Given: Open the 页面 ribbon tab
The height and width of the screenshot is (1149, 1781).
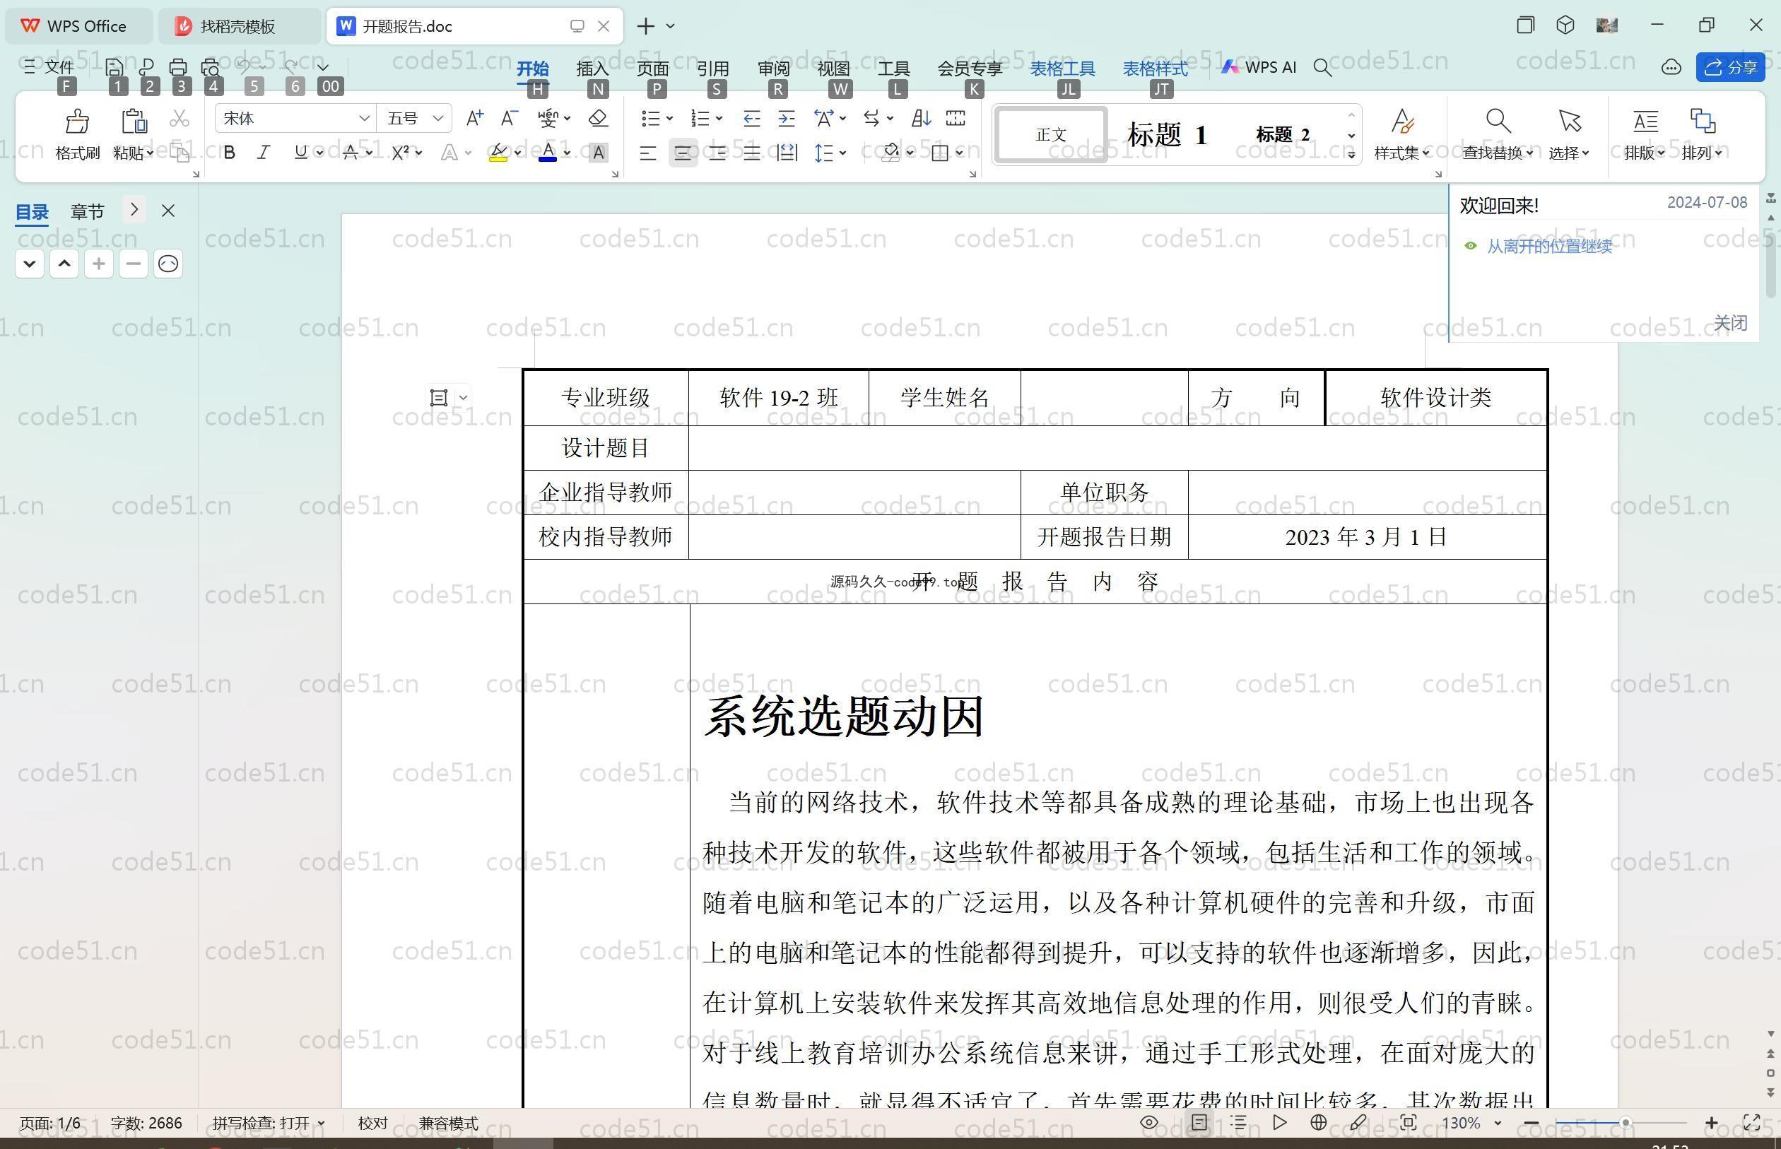Looking at the screenshot, I should coord(653,69).
